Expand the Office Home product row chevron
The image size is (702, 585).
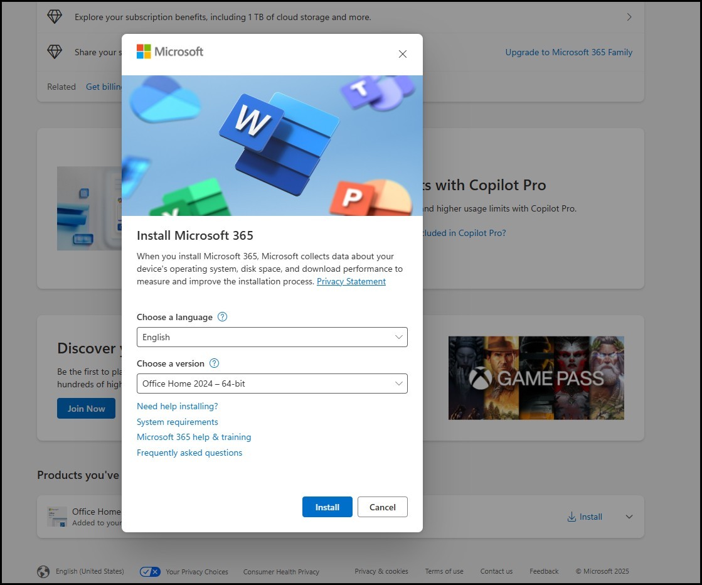[628, 517]
